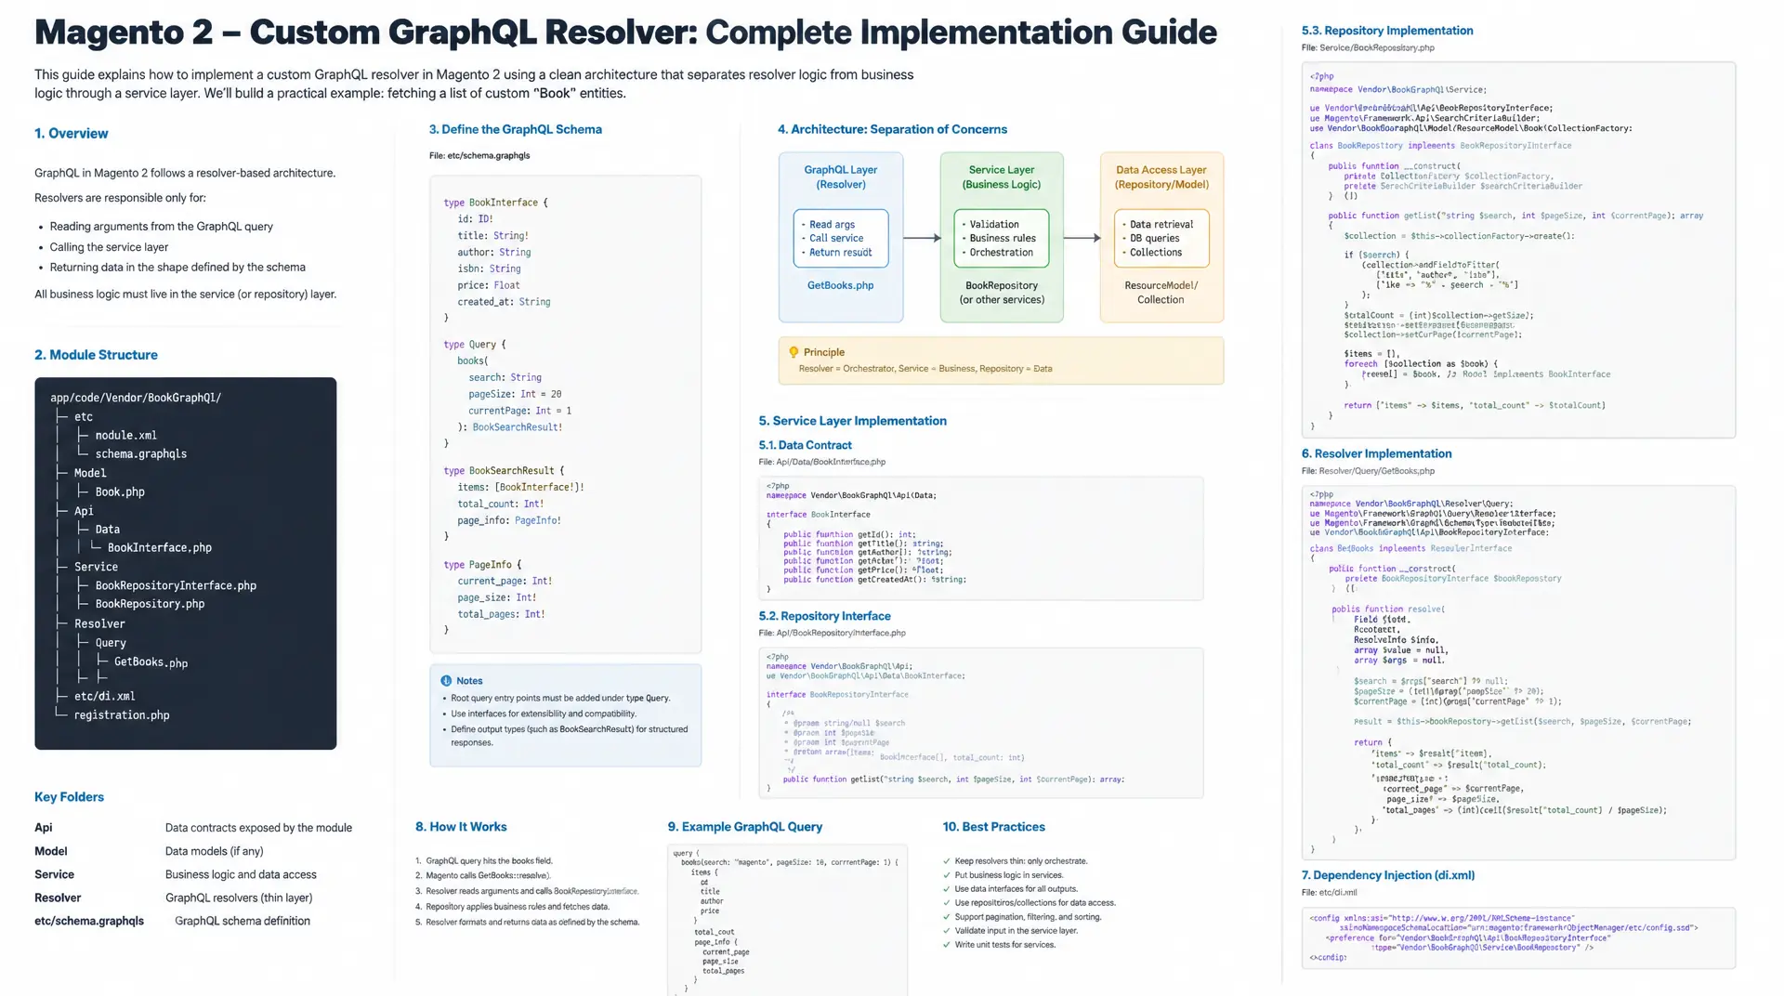Screen dimensions: 1784x996
Task: Click the info icon beside Notes
Action: [446, 681]
